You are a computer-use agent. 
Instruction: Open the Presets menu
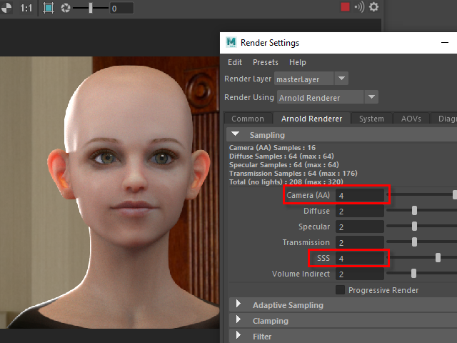point(266,62)
